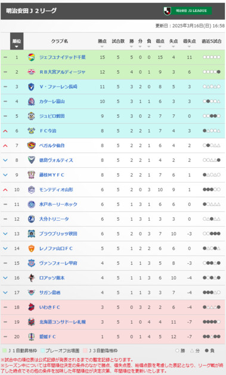The width and height of the screenshot is (226, 375).
Task: Sort standings by 勝点 points column
Action: click(103, 42)
